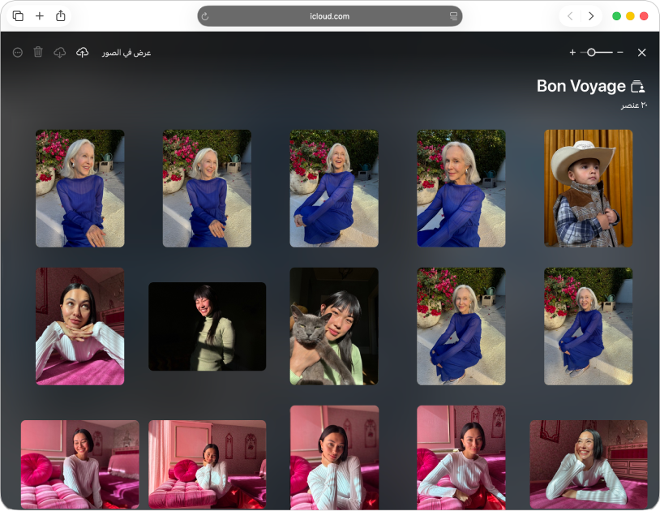Click the green window button
This screenshot has width=660, height=511.
(x=616, y=16)
